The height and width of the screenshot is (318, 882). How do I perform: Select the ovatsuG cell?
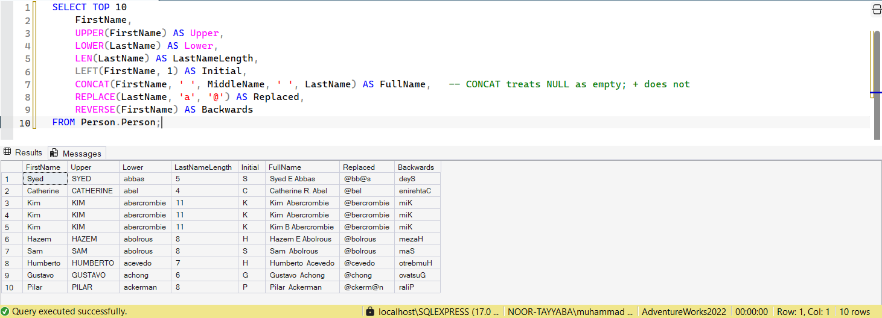417,275
